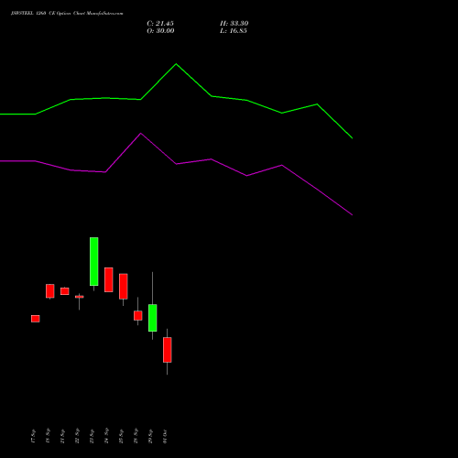The width and height of the screenshot is (458, 458).
Task: Click the 22 Sep date label
Action: click(77, 436)
